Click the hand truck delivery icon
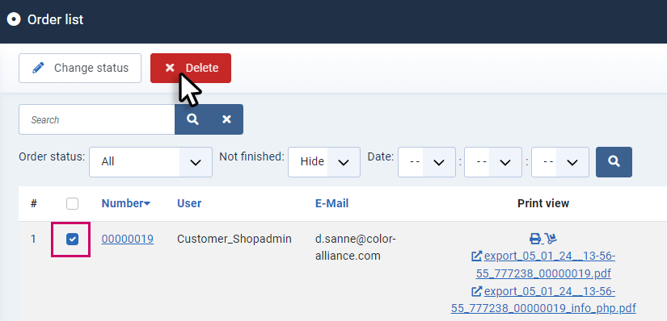This screenshot has width=667, height=321. pos(551,239)
